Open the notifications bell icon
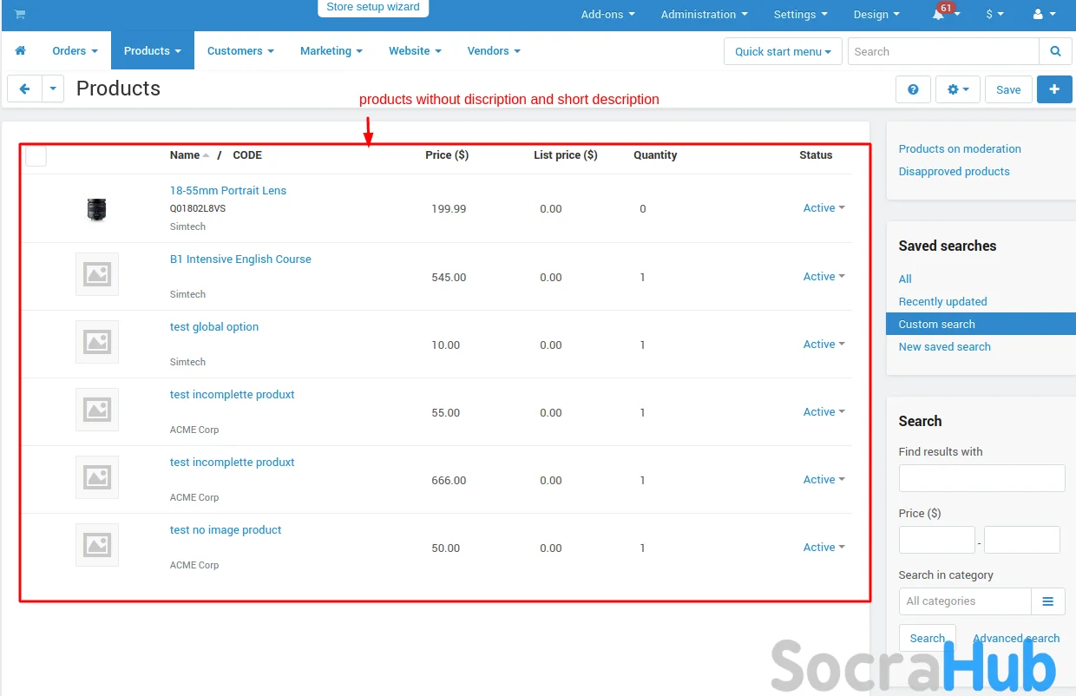The image size is (1076, 696). coord(938,15)
